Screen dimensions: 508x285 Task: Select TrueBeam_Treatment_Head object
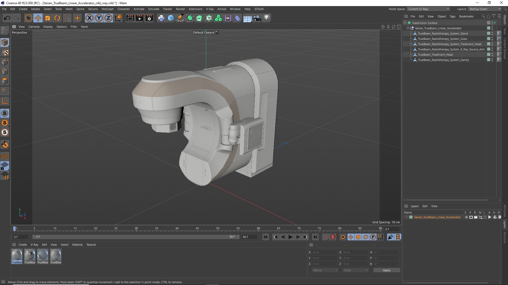(x=435, y=55)
